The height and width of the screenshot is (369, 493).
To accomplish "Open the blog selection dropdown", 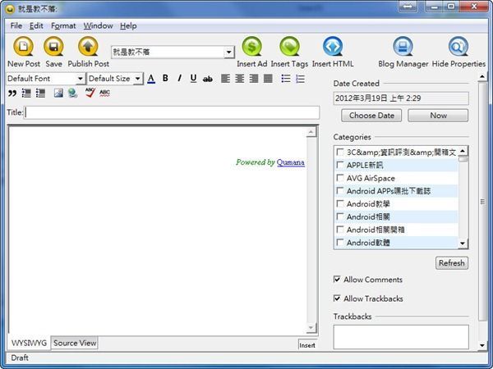I will 229,52.
